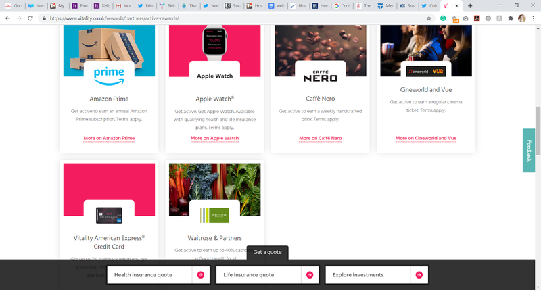Open the More on Apple Watch link
The width and height of the screenshot is (541, 290).
214,138
